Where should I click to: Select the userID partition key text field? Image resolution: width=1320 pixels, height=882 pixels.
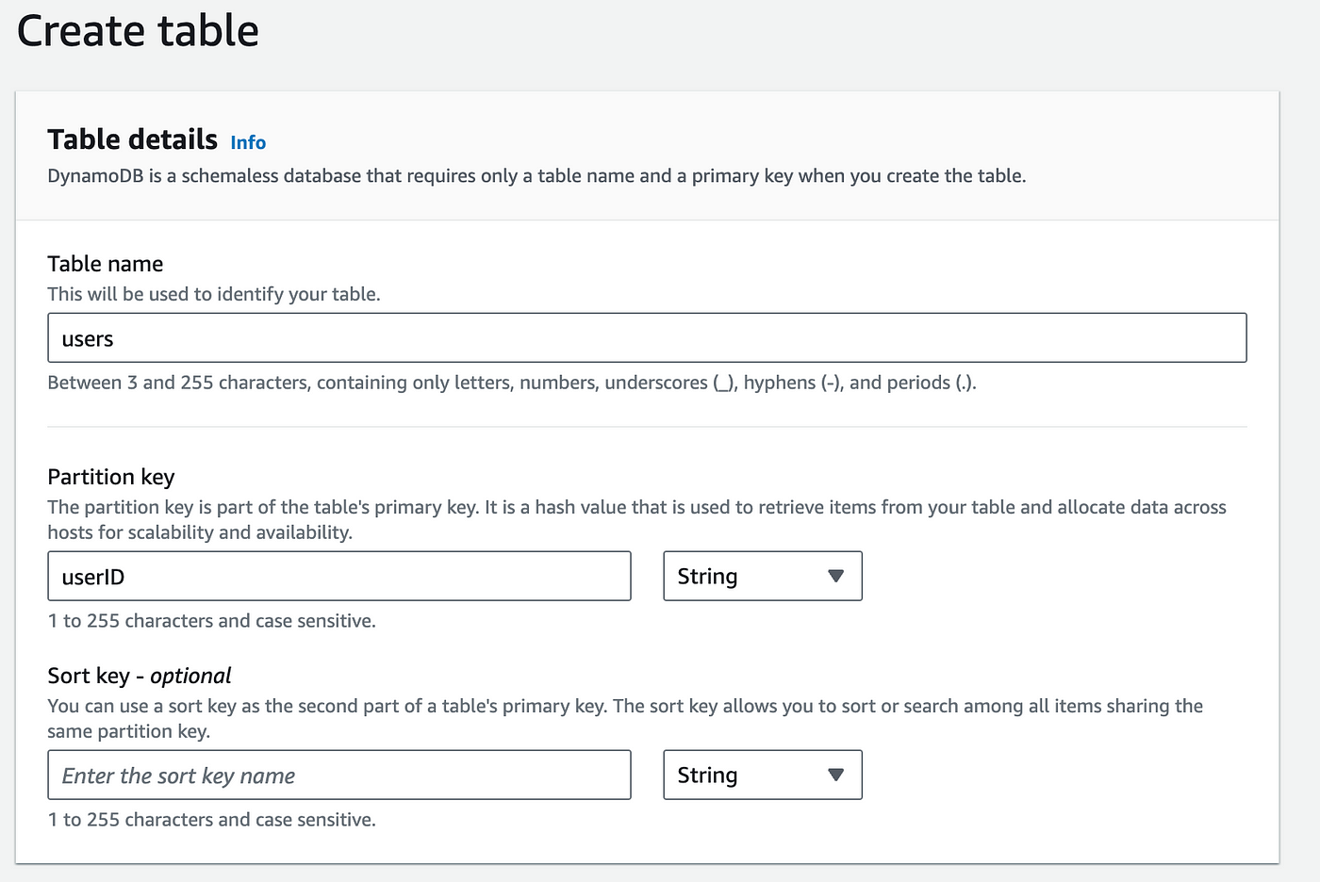pos(338,576)
